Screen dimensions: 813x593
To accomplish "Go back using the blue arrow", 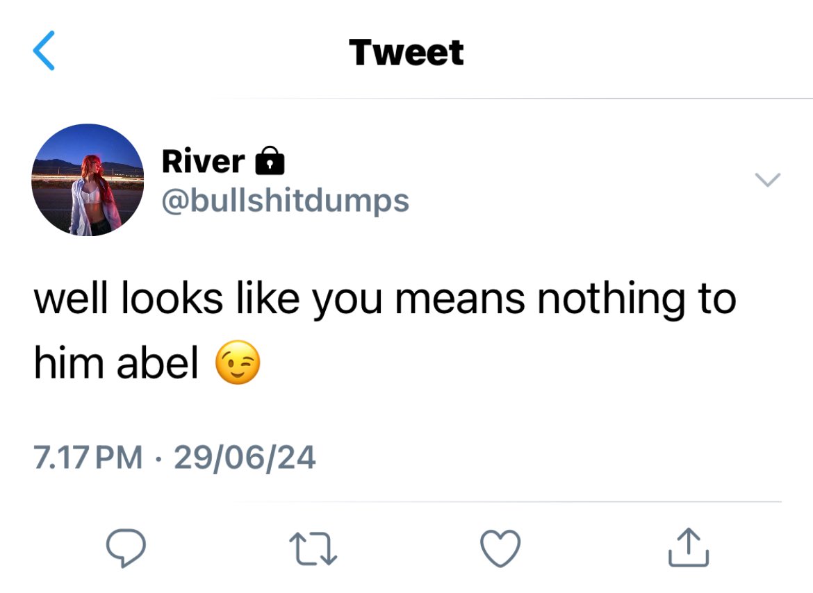I will point(44,50).
